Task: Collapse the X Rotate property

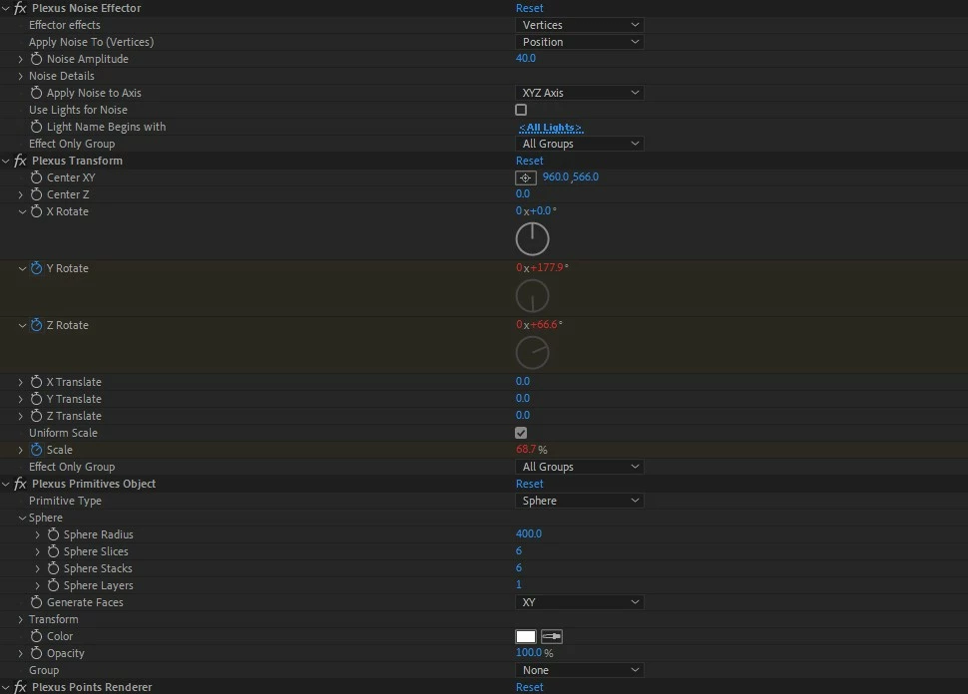Action: (x=22, y=211)
